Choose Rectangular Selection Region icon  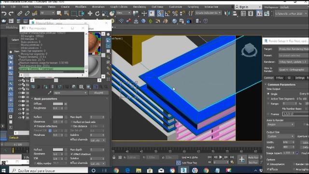pyautogui.click(x=74, y=14)
